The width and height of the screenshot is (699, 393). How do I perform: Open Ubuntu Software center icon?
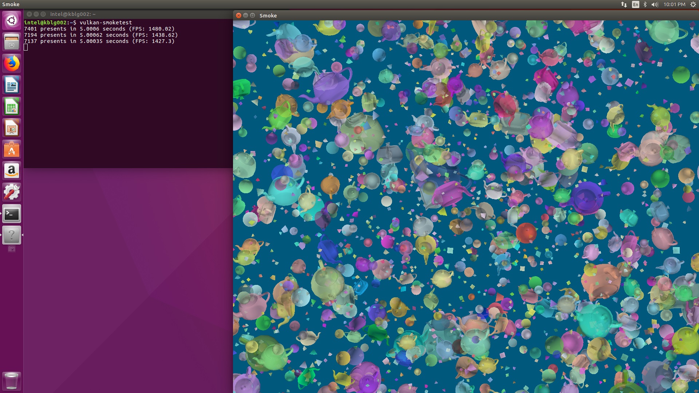point(12,150)
